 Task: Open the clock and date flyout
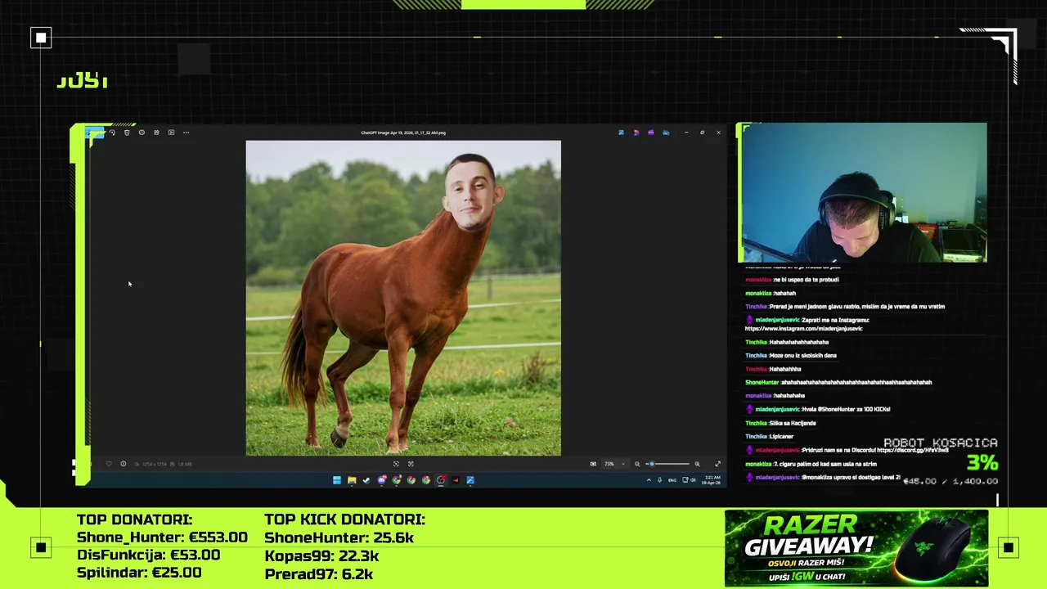pos(712,479)
